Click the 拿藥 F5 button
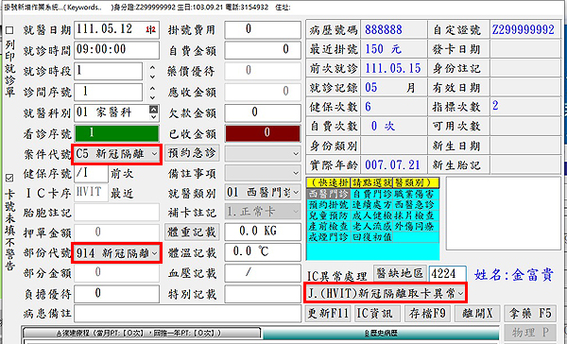The image size is (567, 344). tap(530, 313)
